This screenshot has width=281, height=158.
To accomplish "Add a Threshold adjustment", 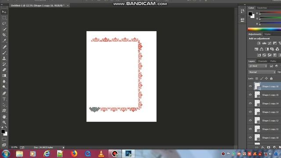I will pos(269,55).
